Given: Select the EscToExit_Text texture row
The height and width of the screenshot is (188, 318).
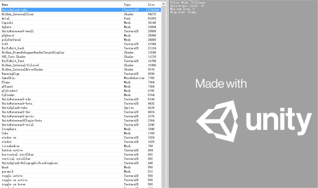Looking at the screenshot, I should pos(81,61).
